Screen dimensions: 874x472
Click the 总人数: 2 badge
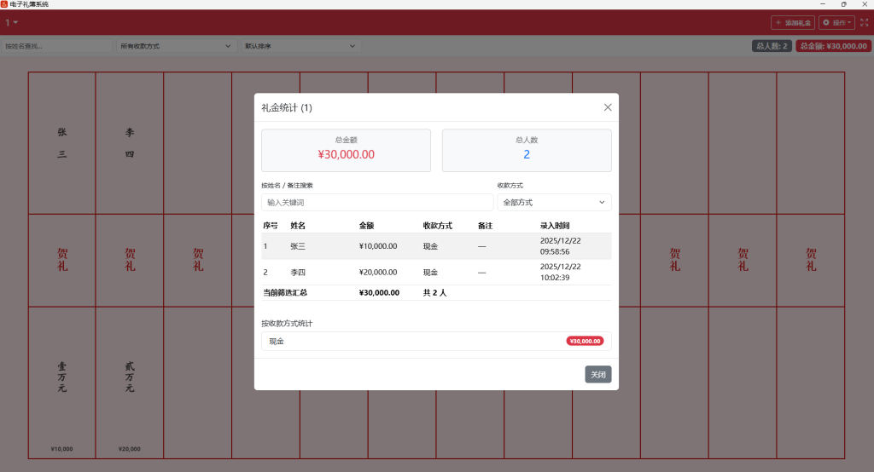coord(772,46)
